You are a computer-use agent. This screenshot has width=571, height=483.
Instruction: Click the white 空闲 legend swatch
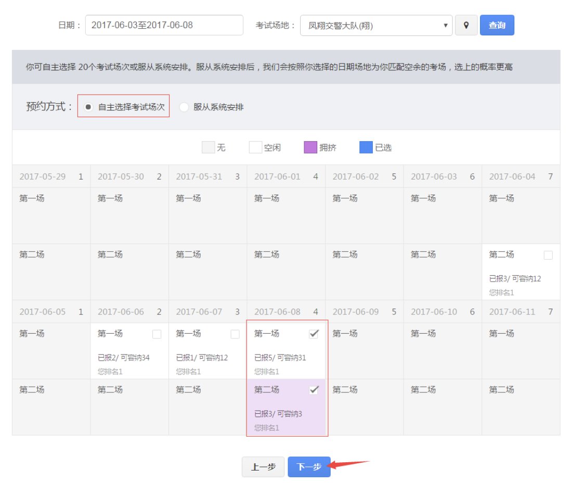(x=255, y=148)
